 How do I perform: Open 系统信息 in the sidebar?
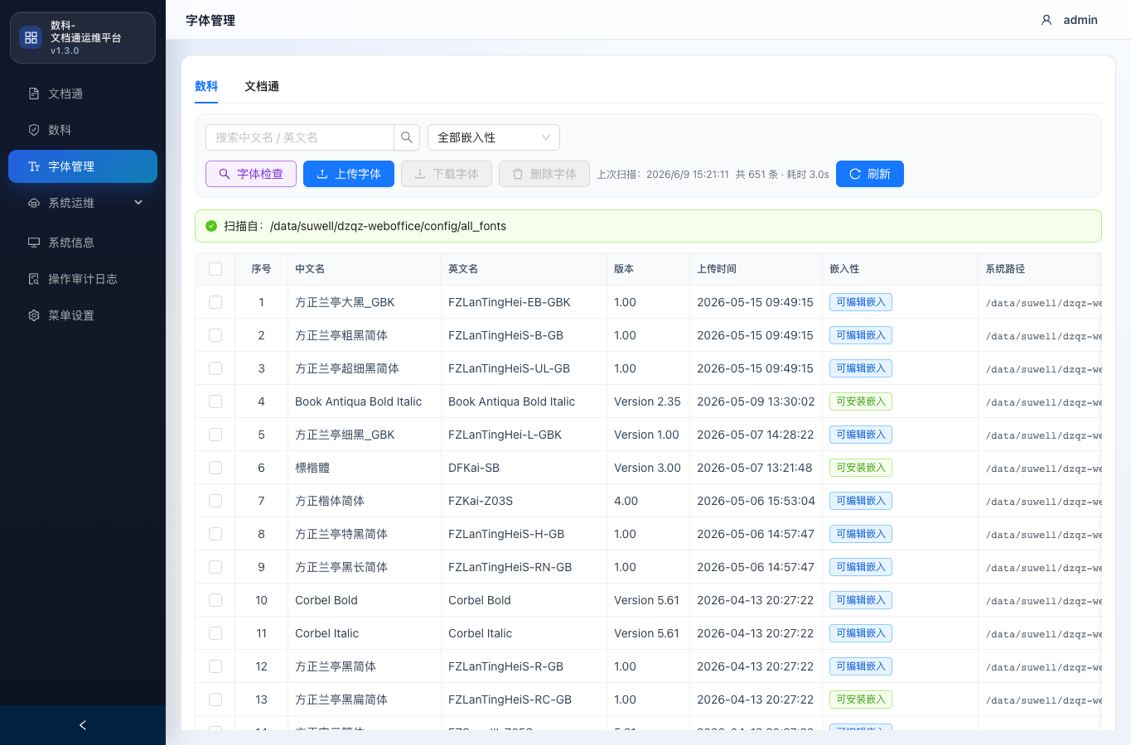point(83,243)
